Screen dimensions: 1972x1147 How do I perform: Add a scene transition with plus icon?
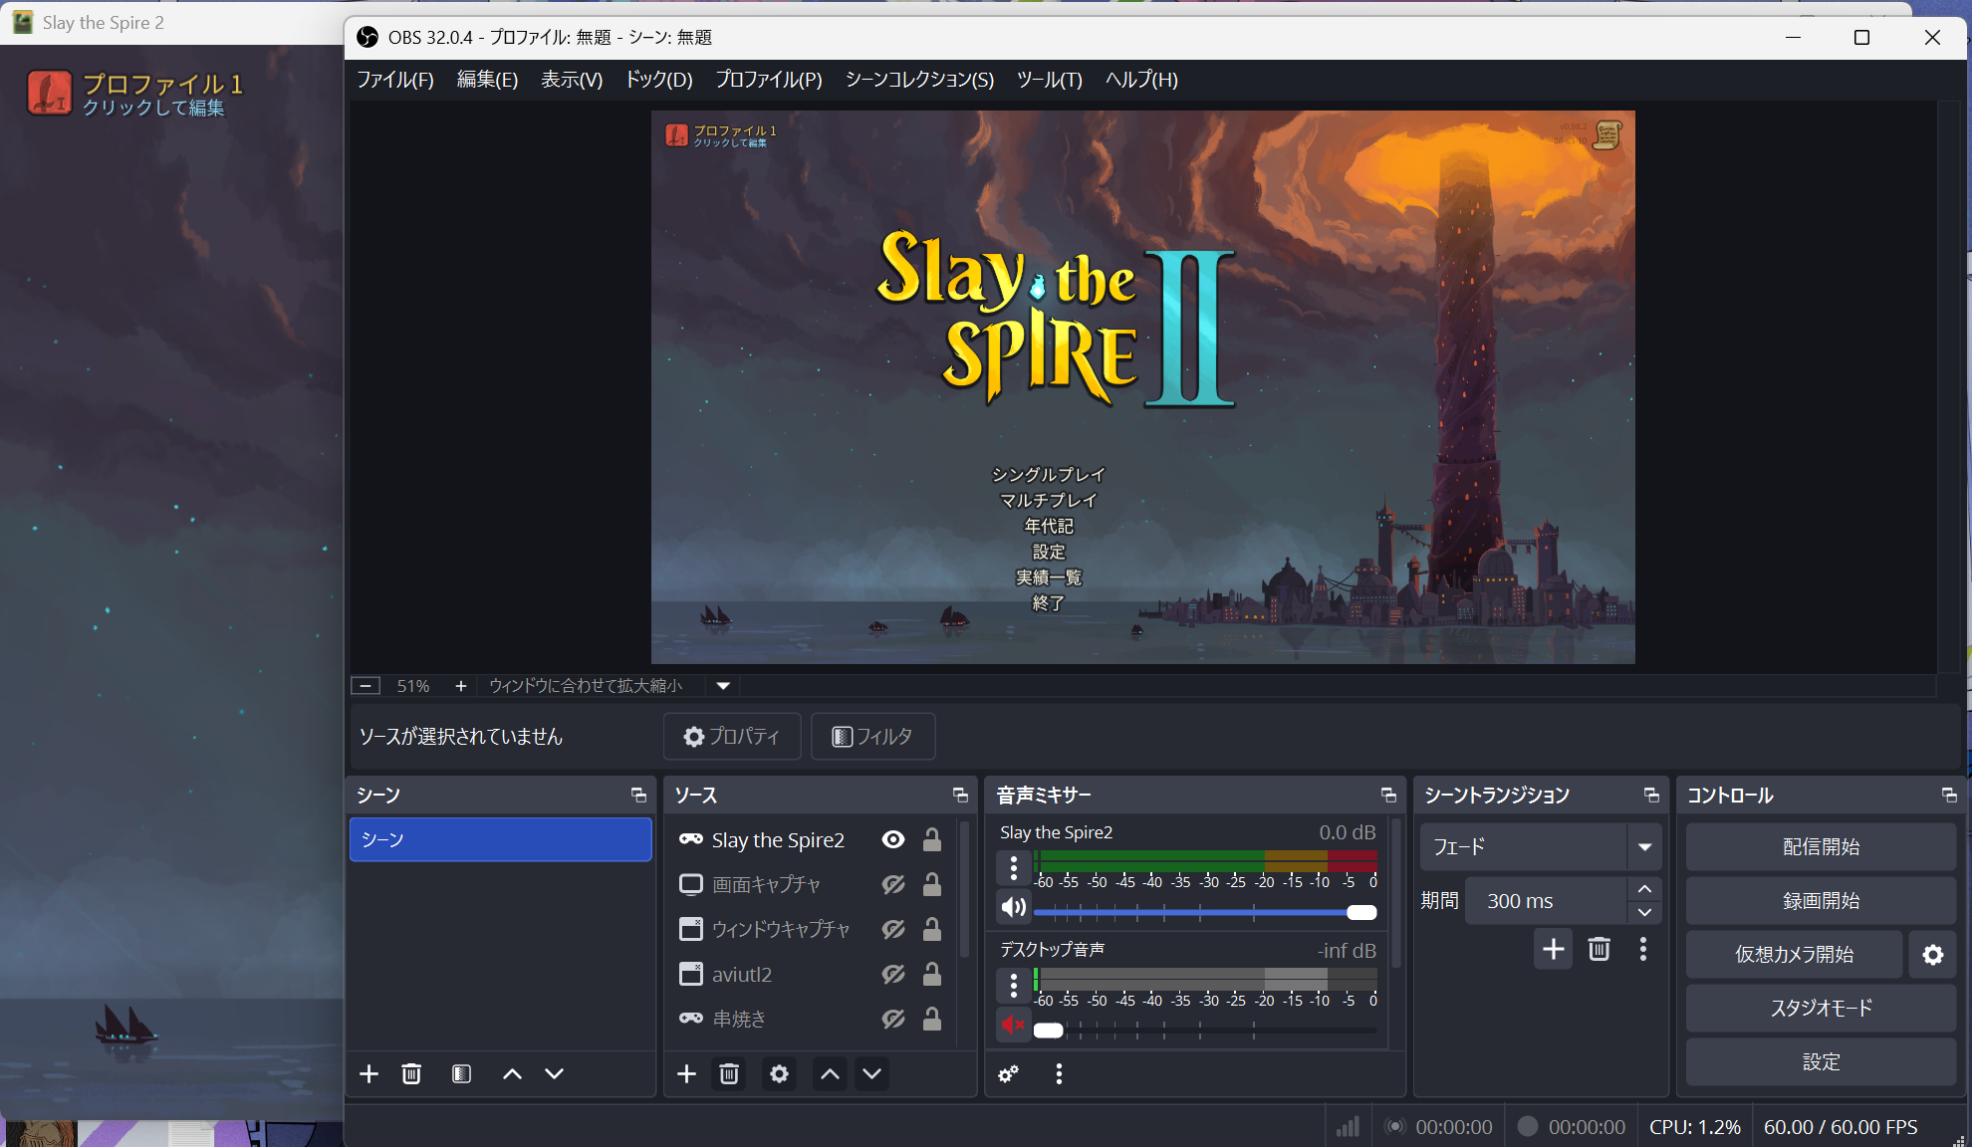(1553, 949)
